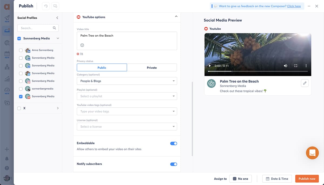Click the Search profiles input field
Screen dimensions: 324x185
pos(38,28)
